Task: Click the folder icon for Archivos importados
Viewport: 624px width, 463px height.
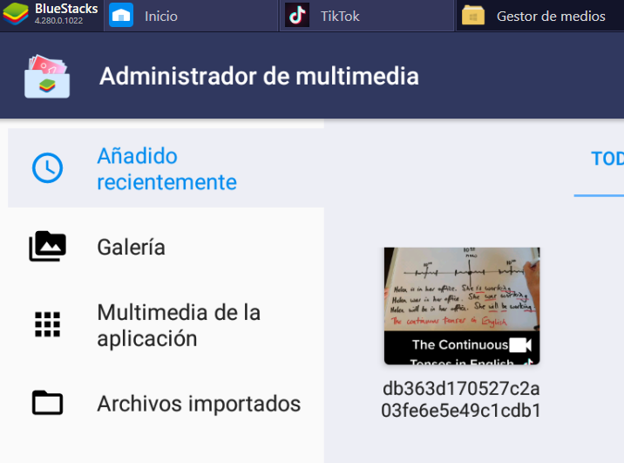Action: [x=47, y=403]
